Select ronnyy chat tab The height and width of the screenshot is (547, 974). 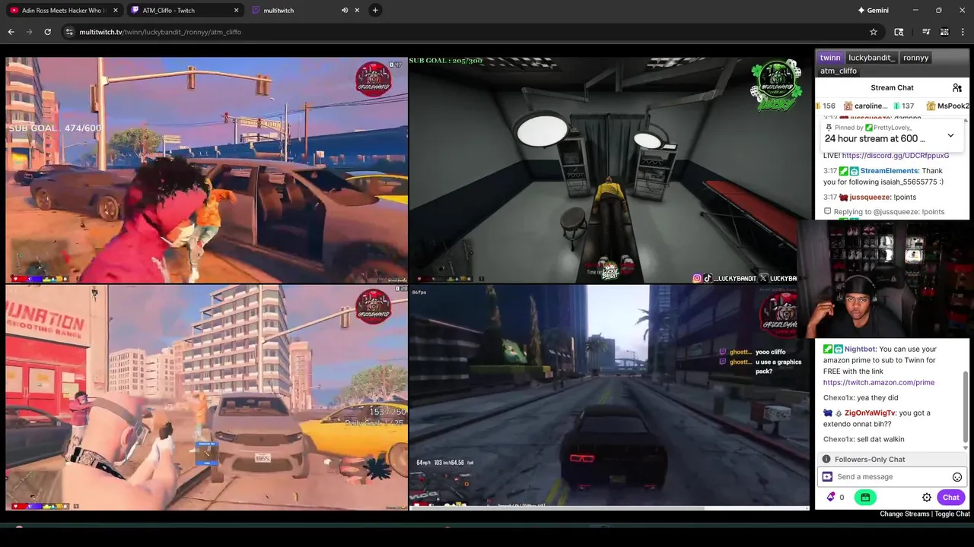coord(915,58)
